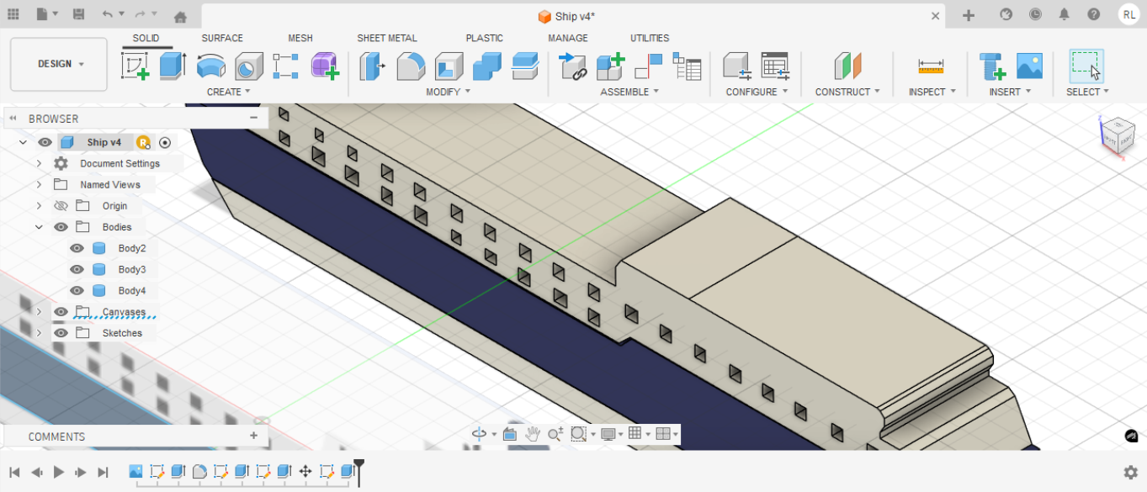
Task: Switch to the SHEET METAL tab
Action: click(x=387, y=38)
